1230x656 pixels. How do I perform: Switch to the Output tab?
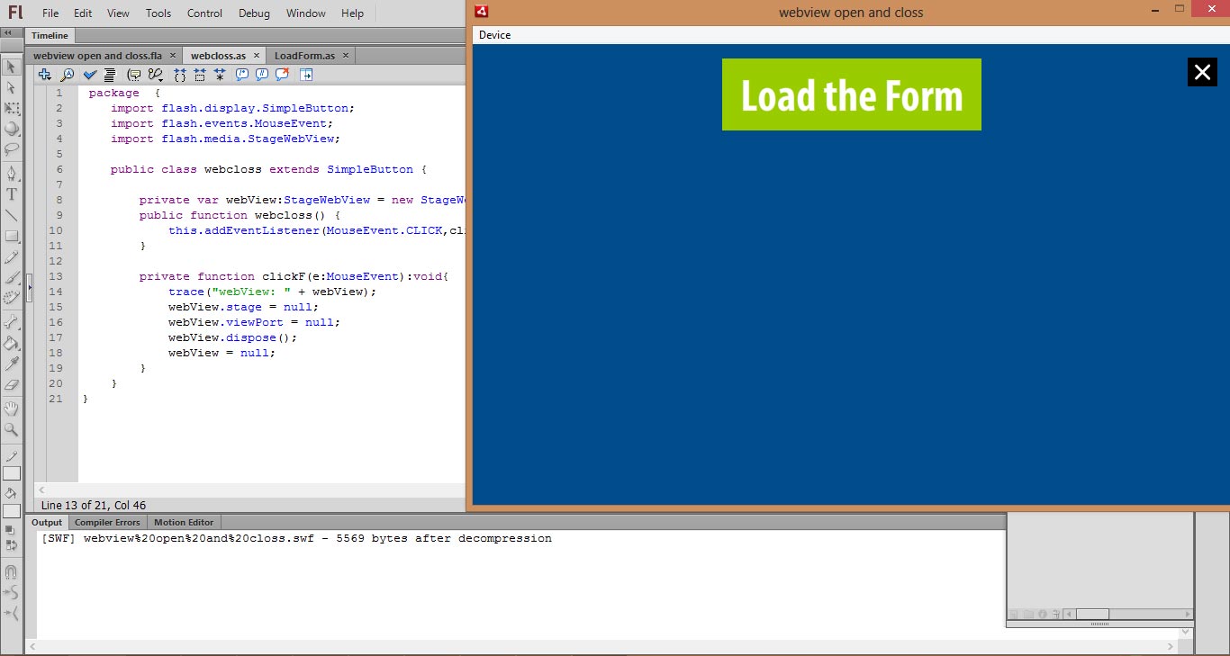point(47,522)
